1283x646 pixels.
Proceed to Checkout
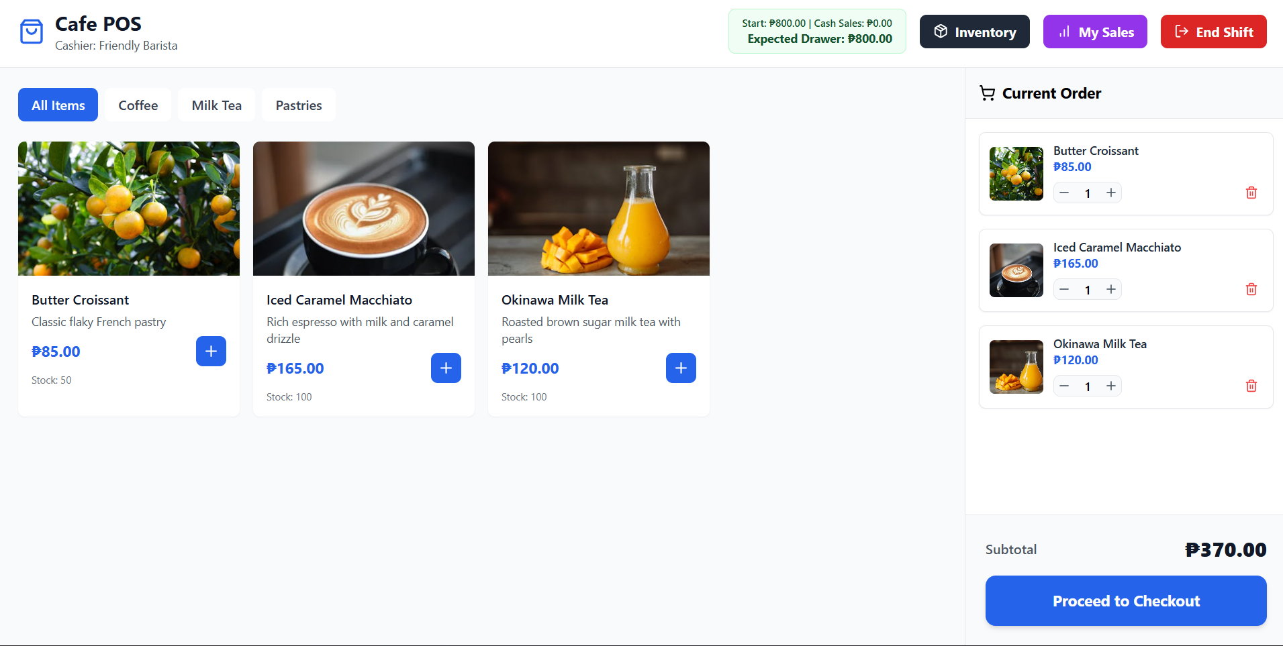1126,600
